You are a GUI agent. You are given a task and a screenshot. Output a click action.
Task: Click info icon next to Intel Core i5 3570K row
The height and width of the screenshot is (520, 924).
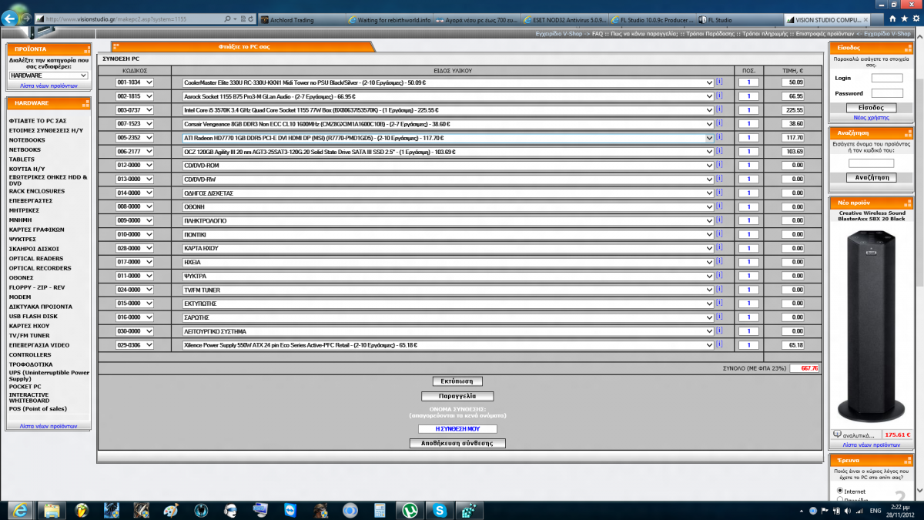tap(719, 110)
